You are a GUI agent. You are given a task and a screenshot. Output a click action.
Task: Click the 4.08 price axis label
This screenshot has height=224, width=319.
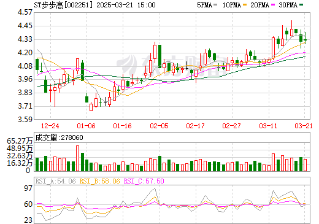(x=25, y=66)
